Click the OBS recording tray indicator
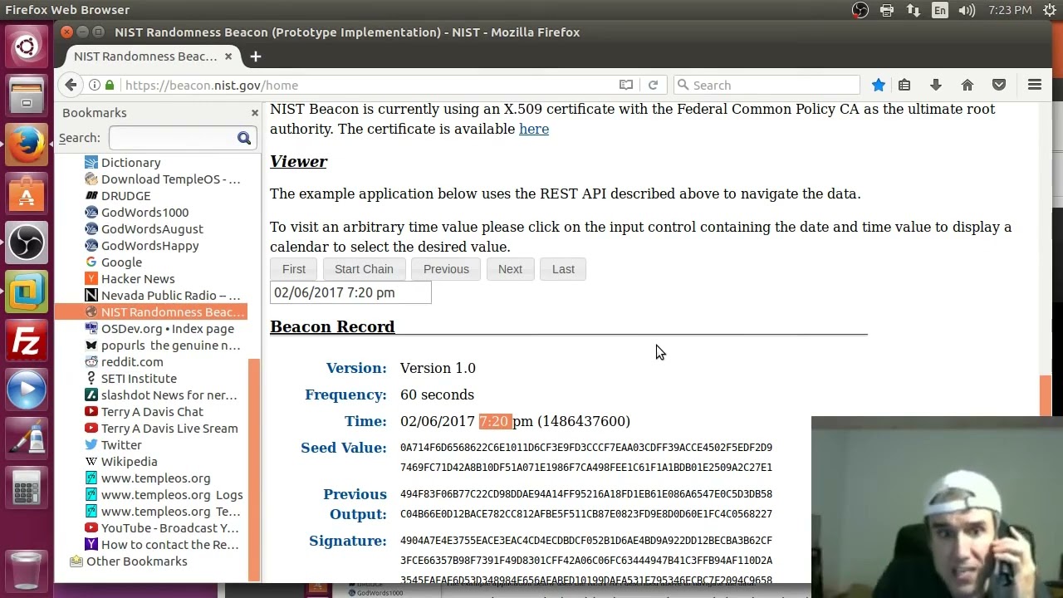This screenshot has height=598, width=1063. [x=860, y=10]
